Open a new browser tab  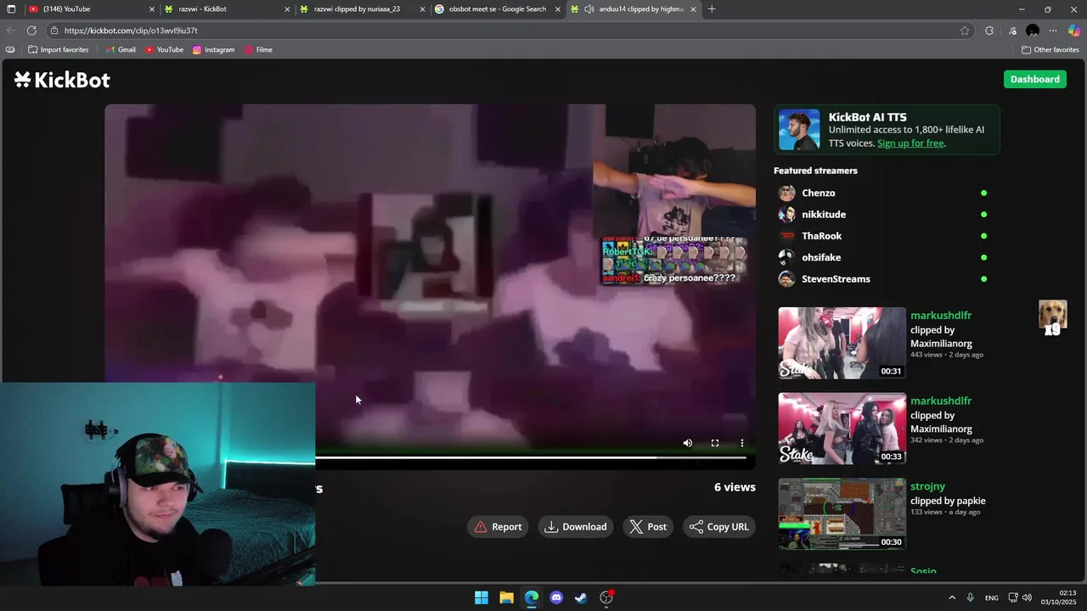[x=712, y=9]
